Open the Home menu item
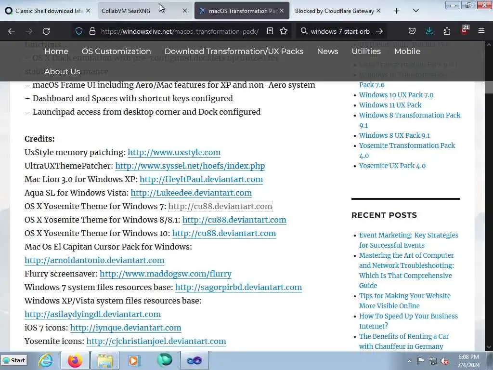The width and height of the screenshot is (493, 370). [x=56, y=51]
